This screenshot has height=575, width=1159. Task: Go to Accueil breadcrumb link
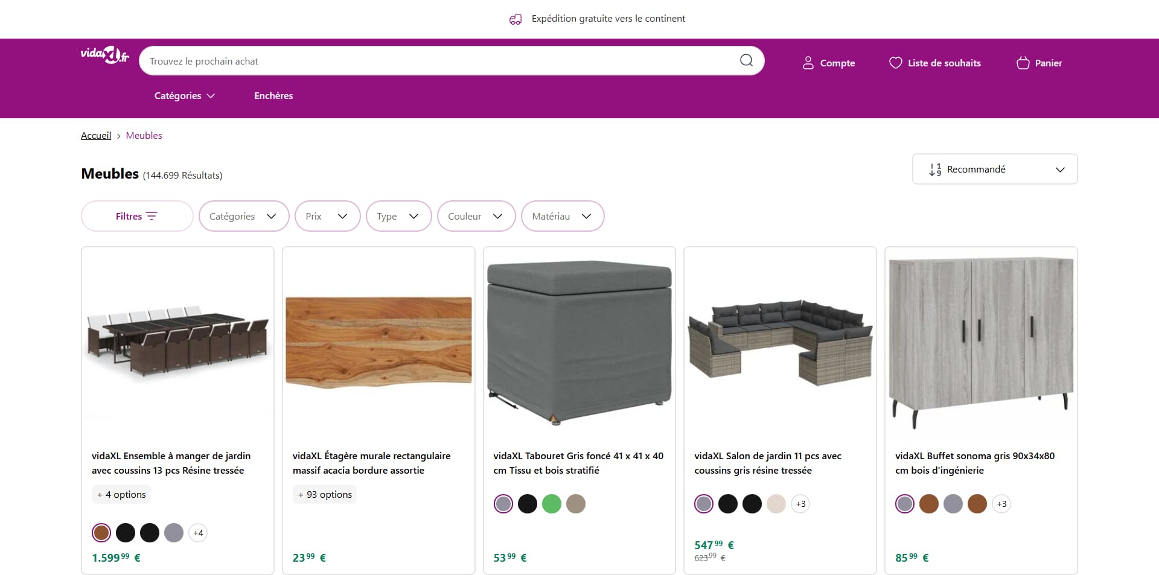point(96,135)
